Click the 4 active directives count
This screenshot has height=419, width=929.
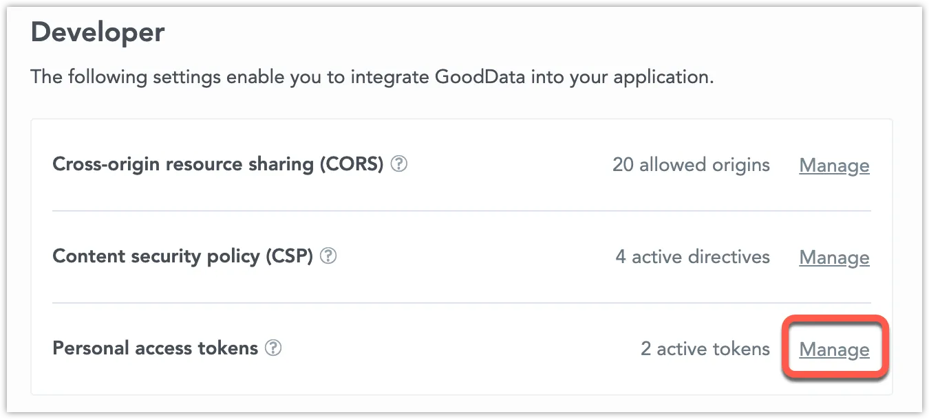(692, 257)
